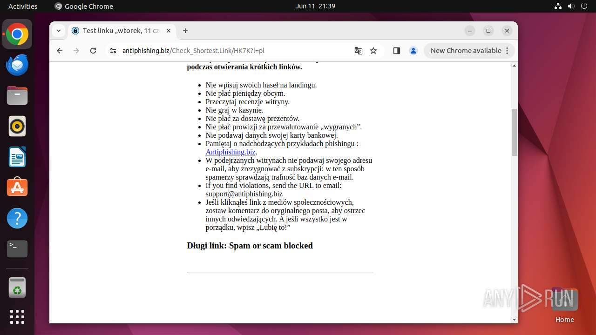Toggle the Chrome side panel
Screen dimensions: 596x335
click(397, 51)
